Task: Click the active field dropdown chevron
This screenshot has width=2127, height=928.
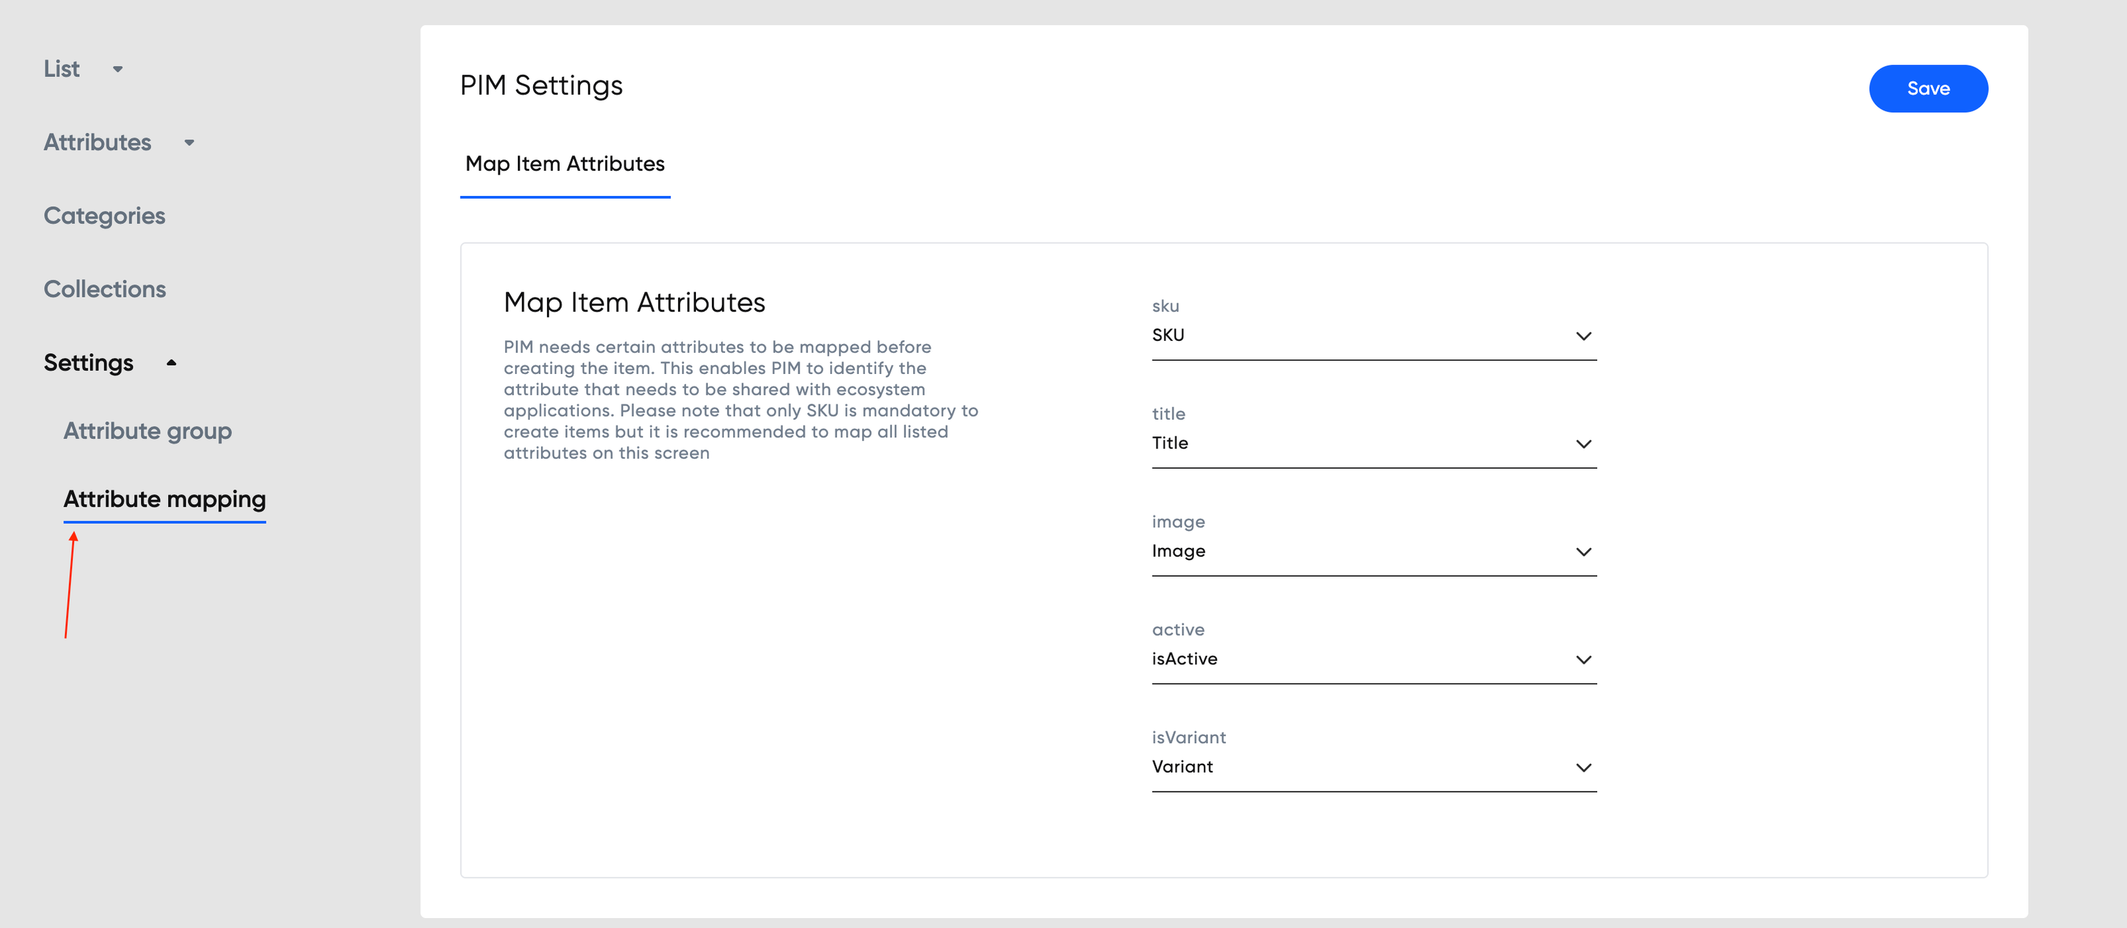Action: pos(1583,660)
